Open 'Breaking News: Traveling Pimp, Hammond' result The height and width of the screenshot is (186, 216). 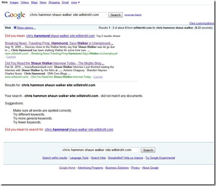[59, 43]
